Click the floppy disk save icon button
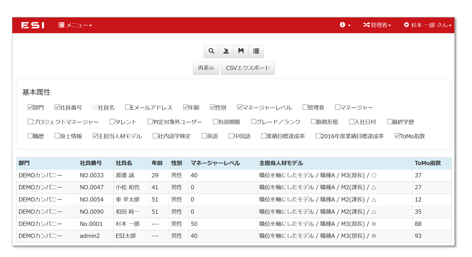This screenshot has height=257, width=472. [x=241, y=51]
